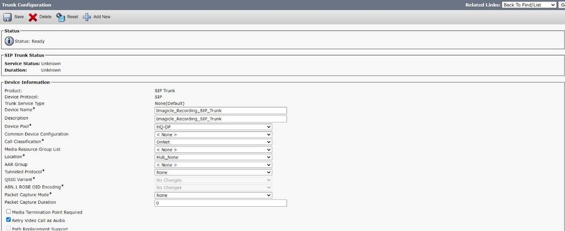The width and height of the screenshot is (565, 231).
Task: Click the 'Packet Capture Duration' label
Action: 30,202
